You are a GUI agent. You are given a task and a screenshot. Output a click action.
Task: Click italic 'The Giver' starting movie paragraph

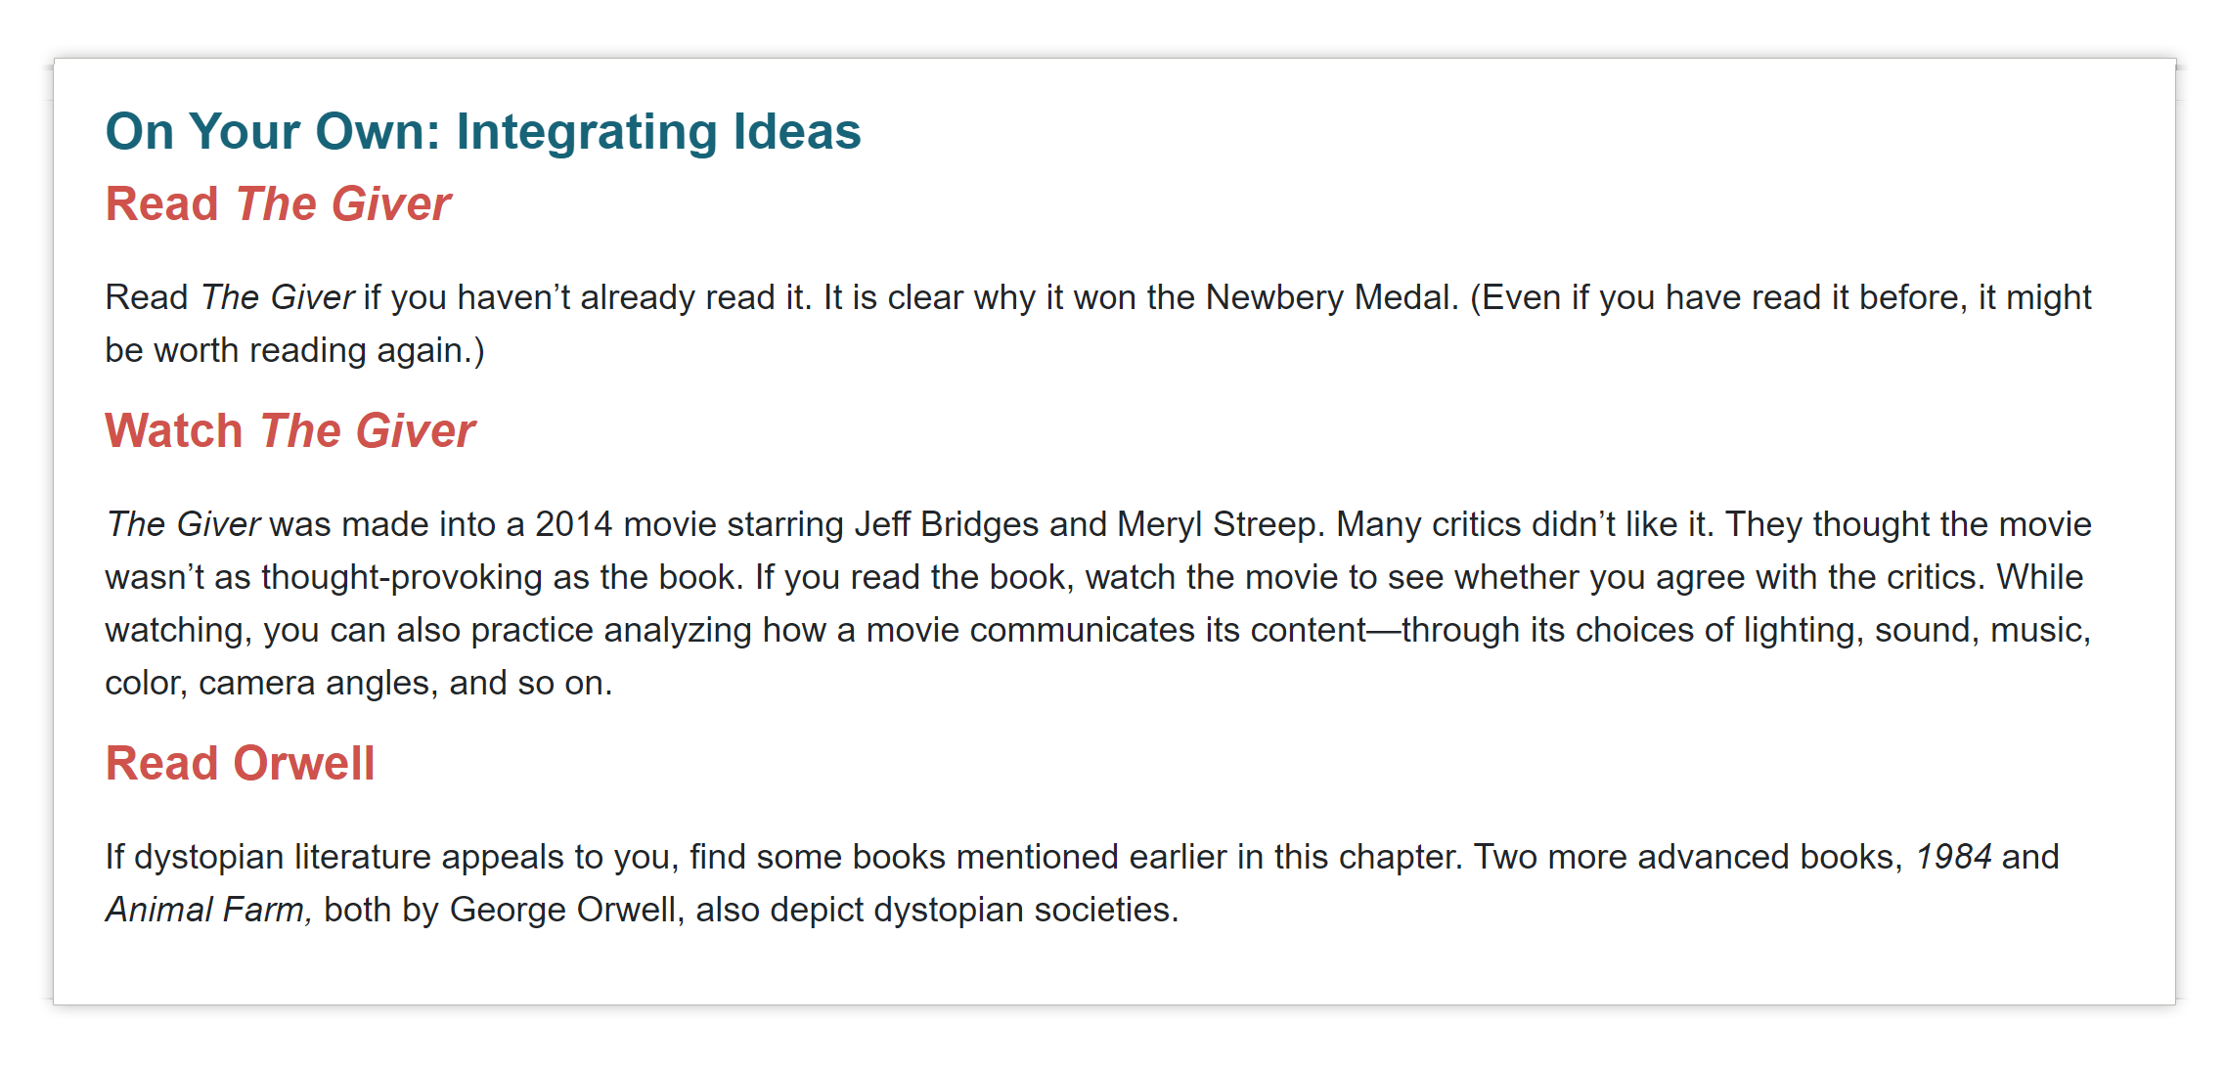pyautogui.click(x=183, y=524)
